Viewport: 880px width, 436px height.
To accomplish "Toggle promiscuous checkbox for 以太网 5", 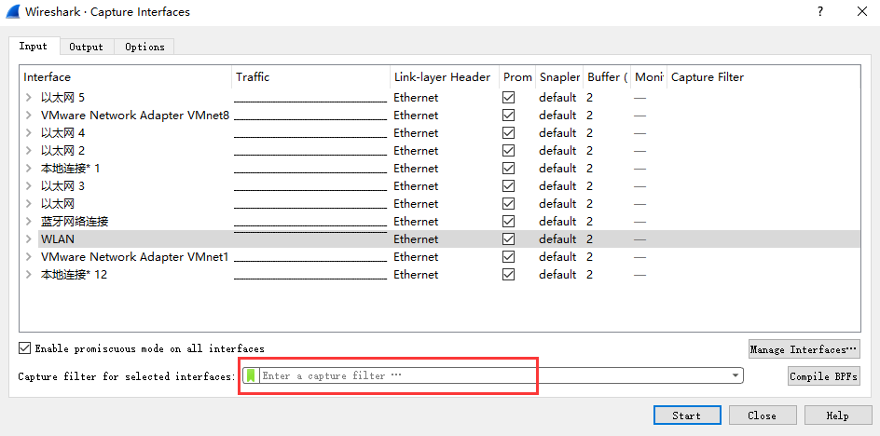I will pos(508,98).
